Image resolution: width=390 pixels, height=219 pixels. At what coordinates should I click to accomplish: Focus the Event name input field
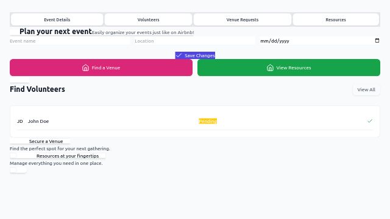pos(70,41)
